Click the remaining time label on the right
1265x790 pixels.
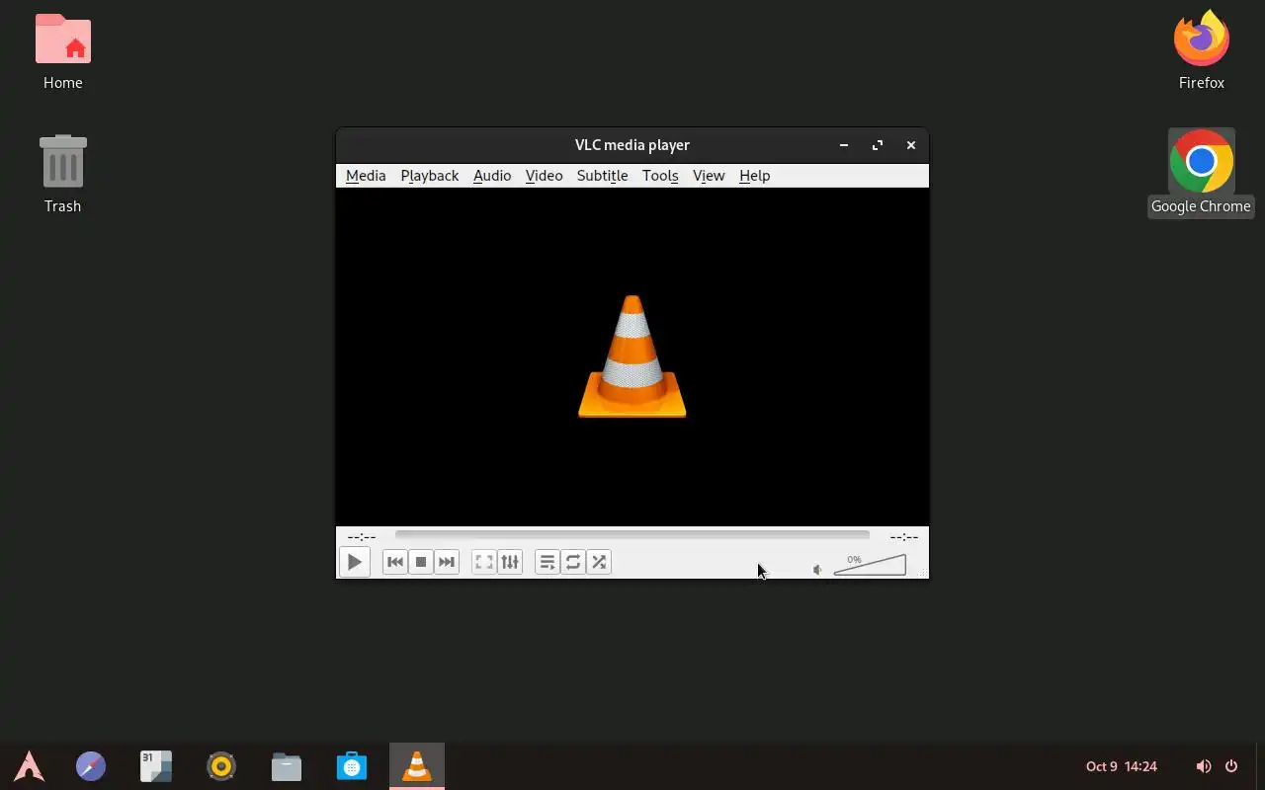(x=904, y=536)
